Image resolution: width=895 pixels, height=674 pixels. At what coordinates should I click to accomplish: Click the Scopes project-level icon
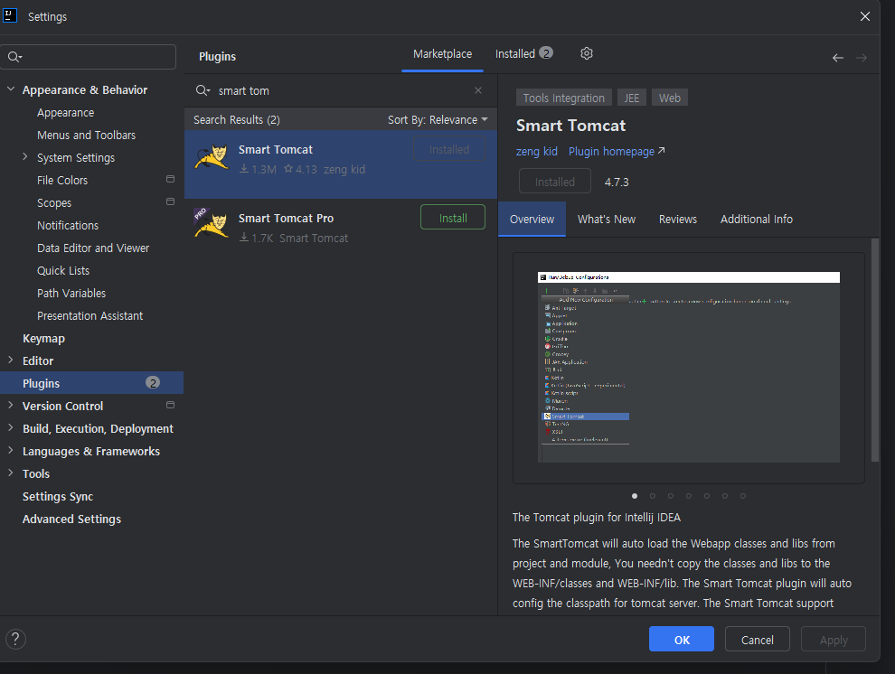pos(170,201)
